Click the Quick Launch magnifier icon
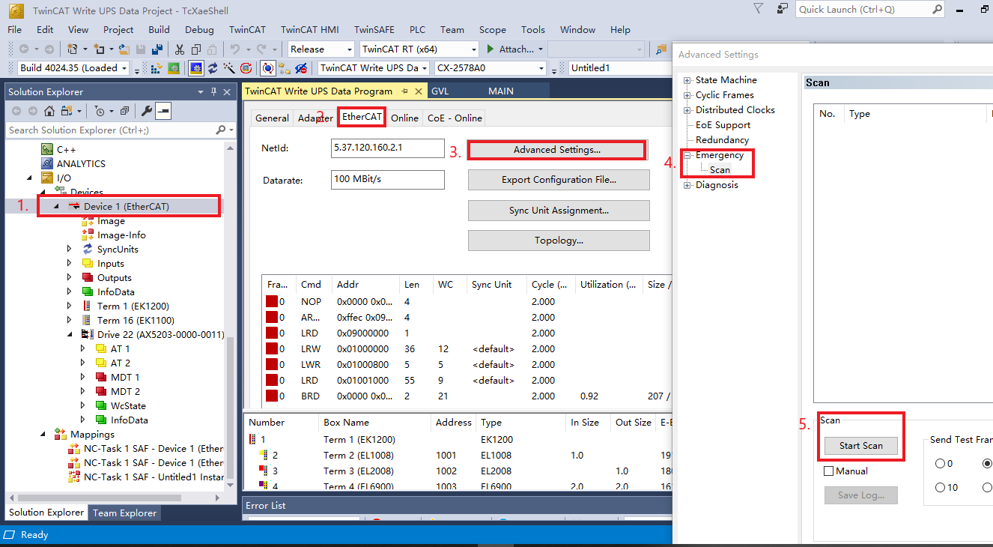993x547 pixels. 938,10
